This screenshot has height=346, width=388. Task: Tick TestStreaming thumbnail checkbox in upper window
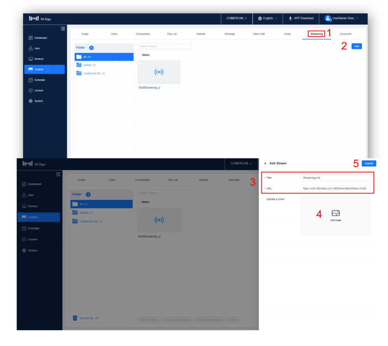coord(140,63)
